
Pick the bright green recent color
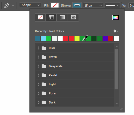click(x=49, y=39)
